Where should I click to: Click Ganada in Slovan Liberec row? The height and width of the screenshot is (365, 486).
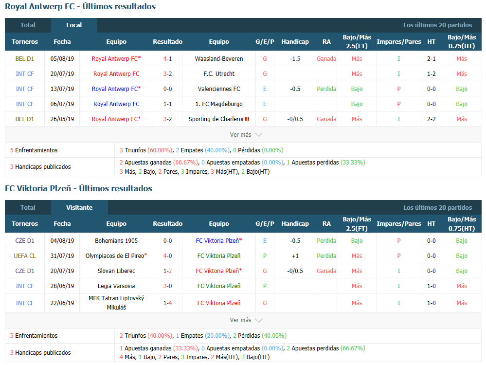coord(326,271)
